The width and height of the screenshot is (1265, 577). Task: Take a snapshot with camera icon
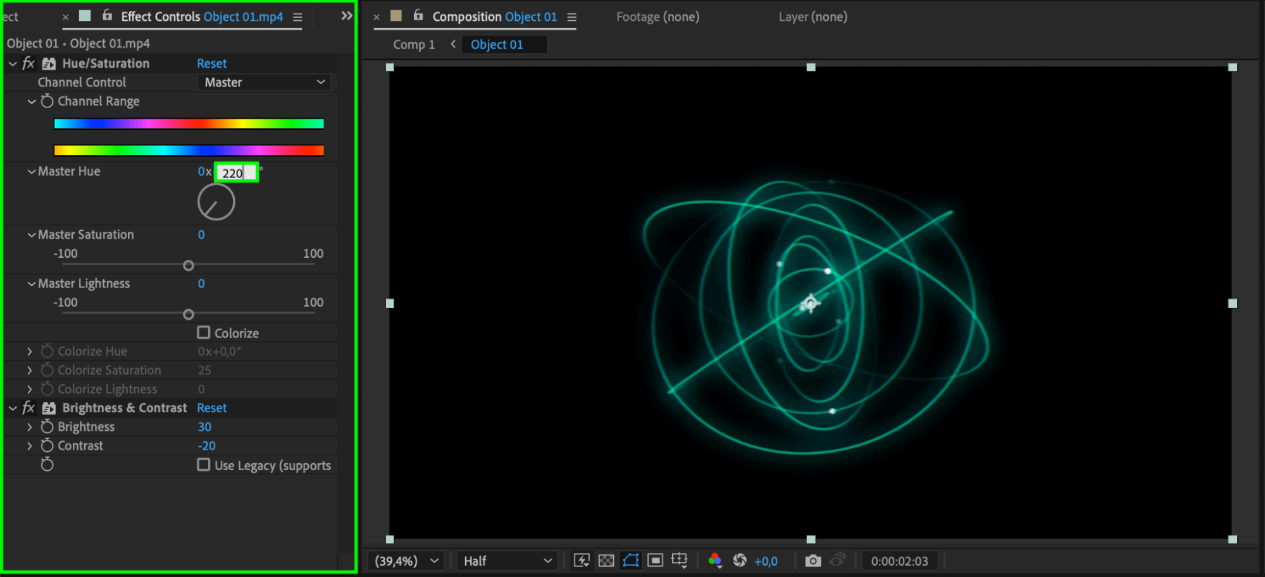pos(813,561)
